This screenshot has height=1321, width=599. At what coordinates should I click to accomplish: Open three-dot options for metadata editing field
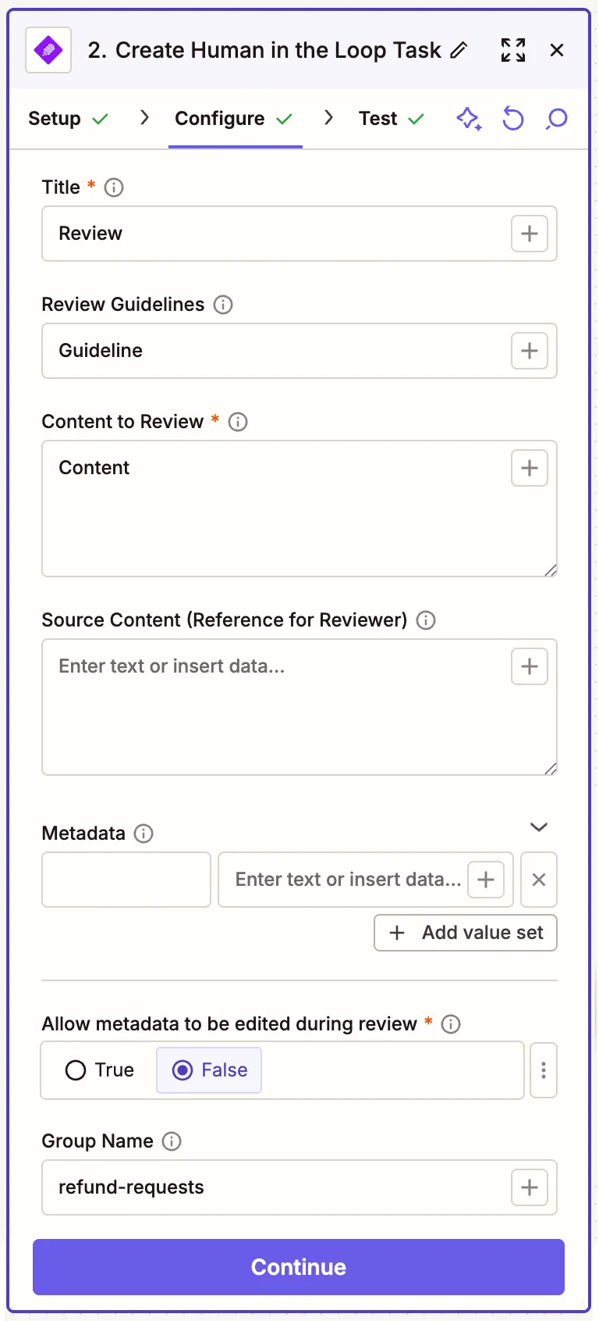pyautogui.click(x=544, y=1070)
